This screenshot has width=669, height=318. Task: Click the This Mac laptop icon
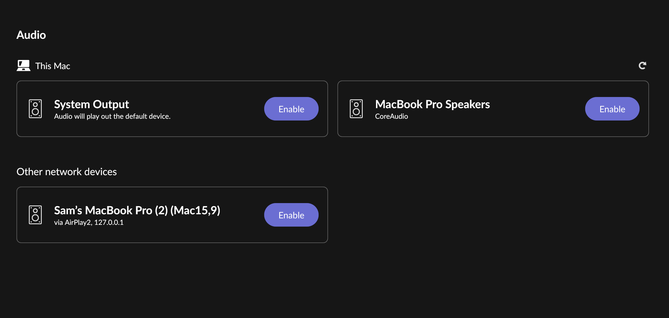tap(24, 66)
